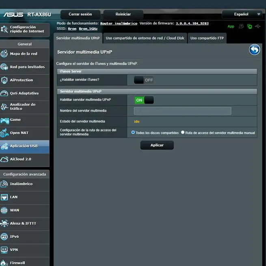
Task: Click the ASUS logo
Action: coord(13,15)
